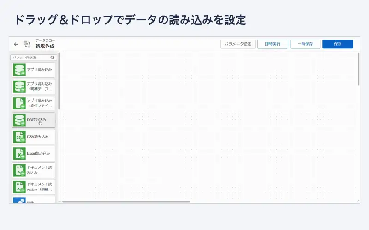Select the アプリ読み込み(添付ファイ… file icon
369x230 pixels.
tap(19, 103)
